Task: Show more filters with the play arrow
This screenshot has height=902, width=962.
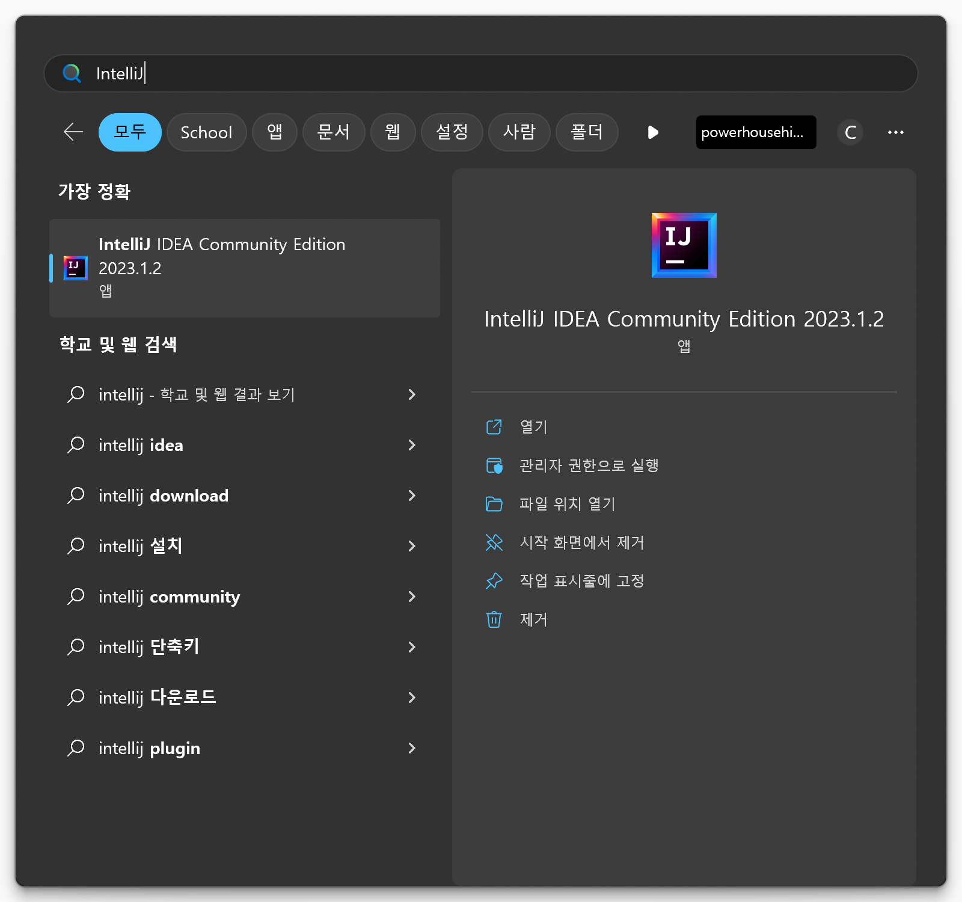Action: [x=653, y=132]
